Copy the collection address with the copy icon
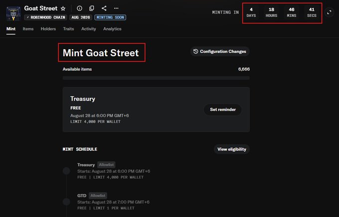339x217 pixels. coord(92,8)
